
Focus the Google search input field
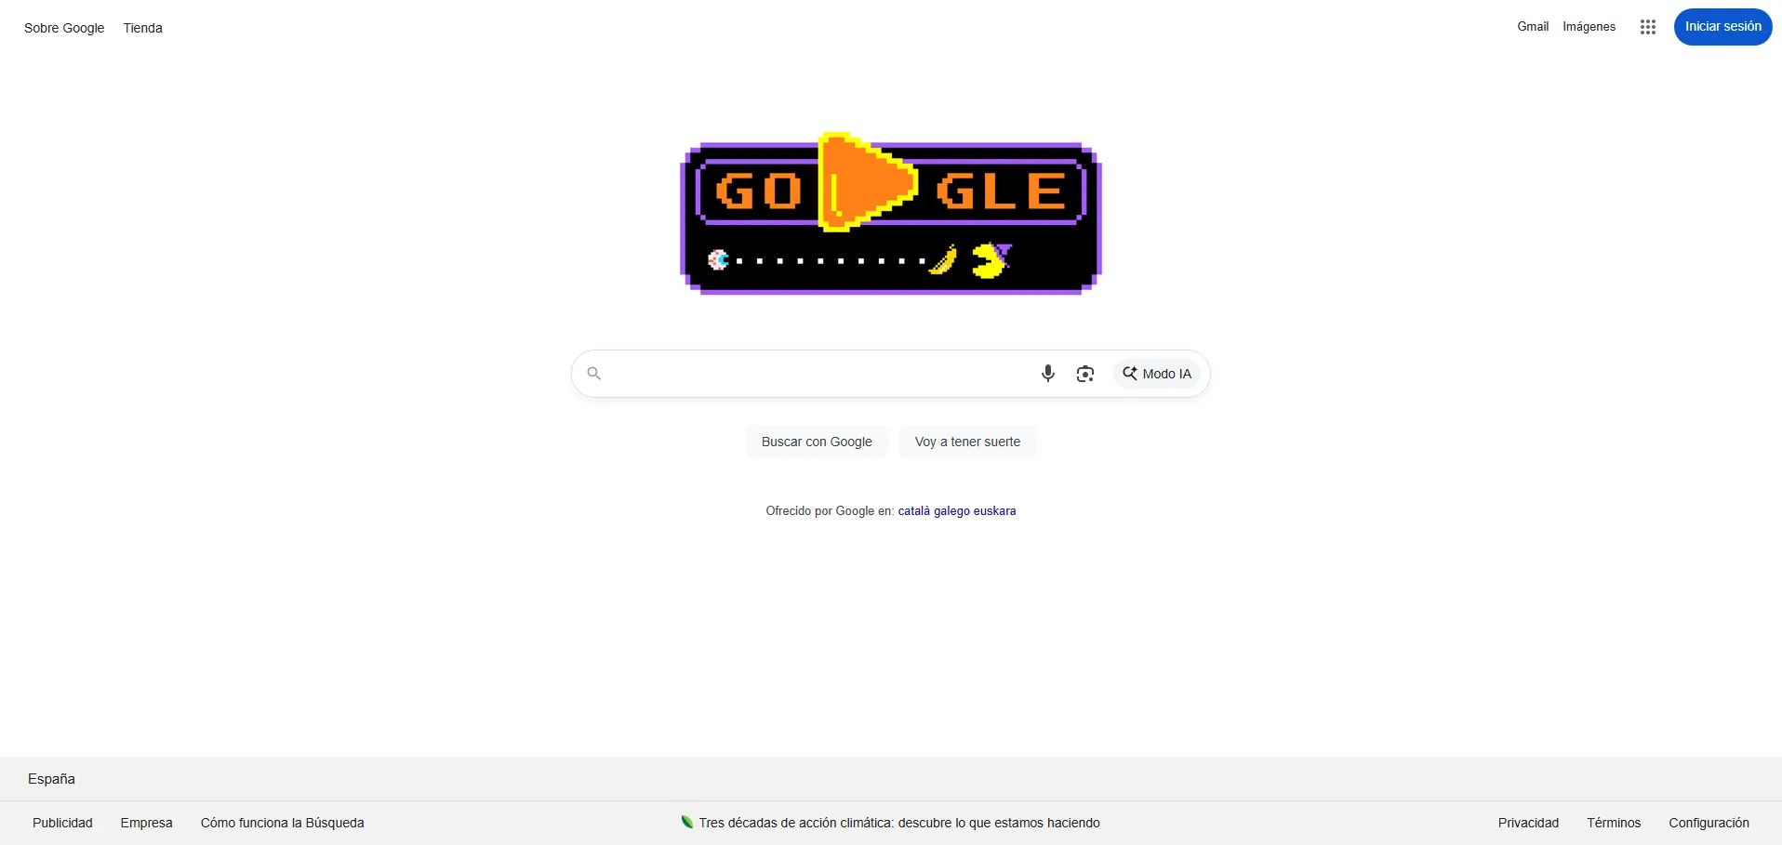pos(818,374)
